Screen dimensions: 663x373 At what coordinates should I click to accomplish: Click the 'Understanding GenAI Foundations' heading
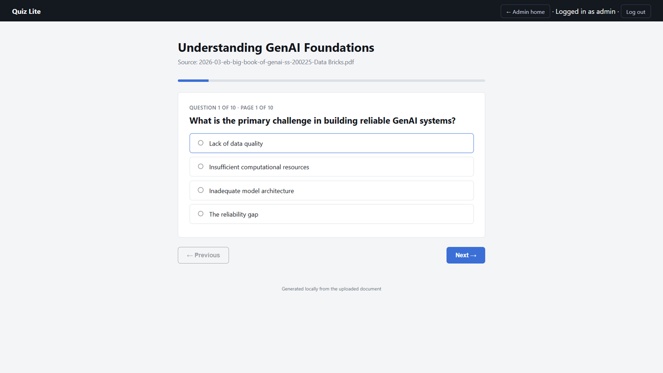(x=276, y=47)
